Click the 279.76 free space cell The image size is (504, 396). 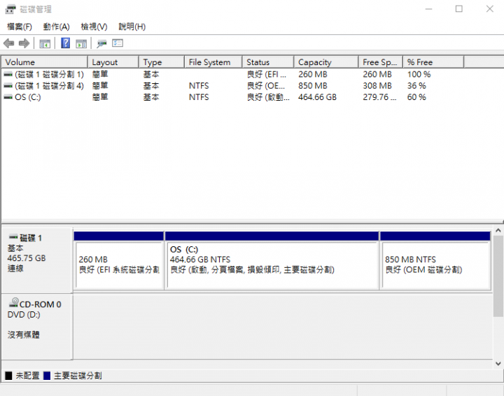tap(379, 97)
